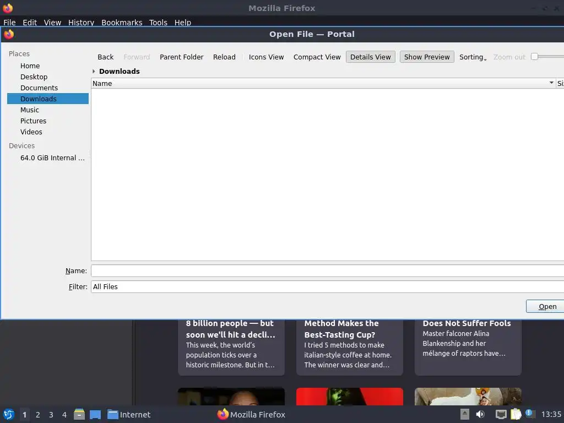Open the volume speaker tray icon
This screenshot has height=423, width=564.
pos(480,414)
